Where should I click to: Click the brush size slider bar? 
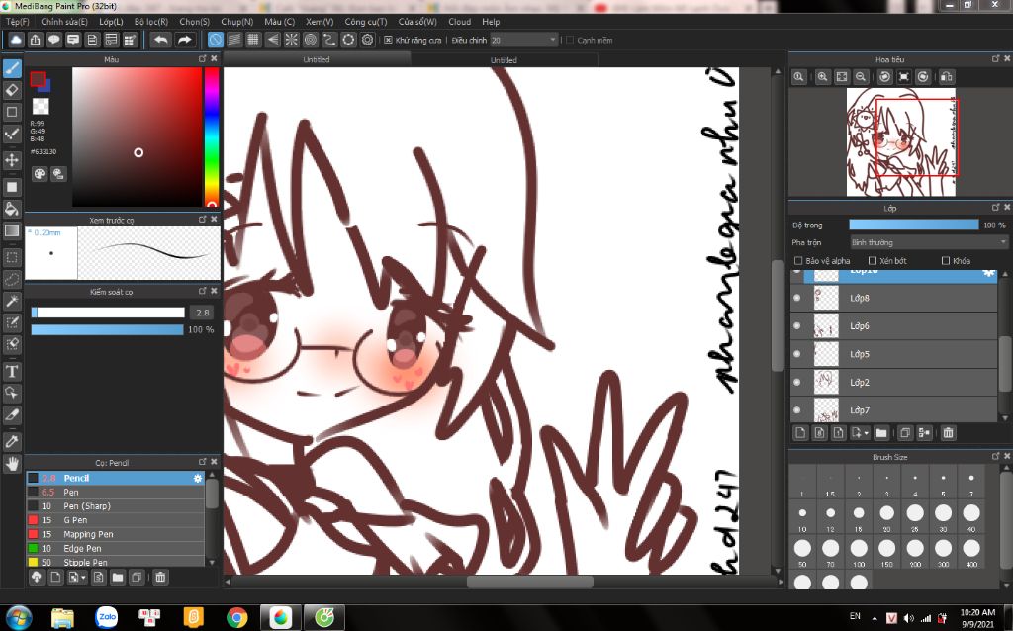(x=108, y=313)
